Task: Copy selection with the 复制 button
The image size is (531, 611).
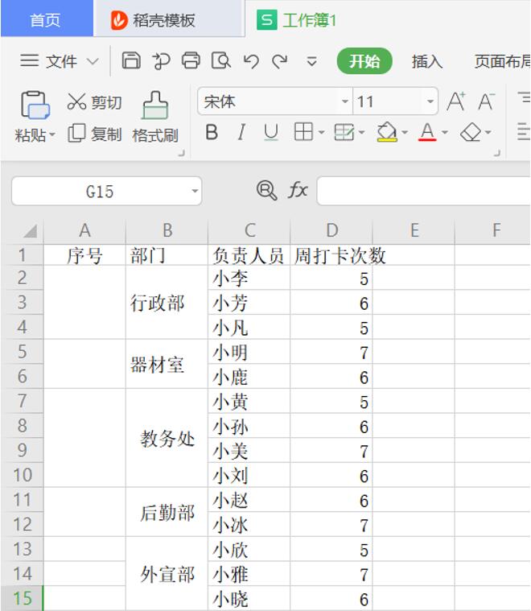Action: (x=95, y=134)
